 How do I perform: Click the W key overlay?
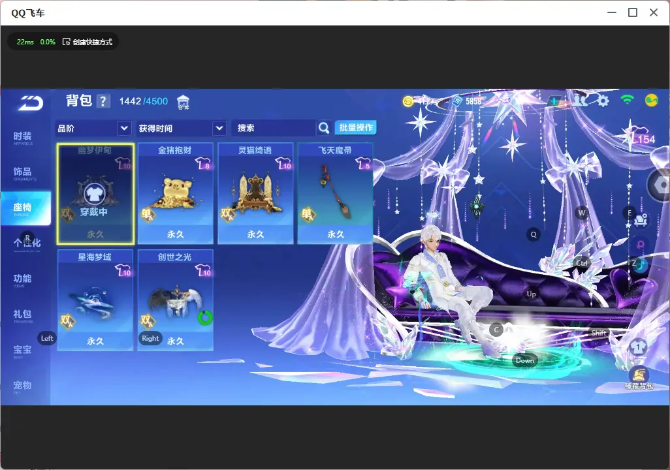tap(582, 212)
